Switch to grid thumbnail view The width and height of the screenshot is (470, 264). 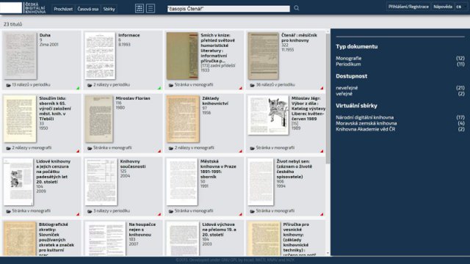[140, 8]
